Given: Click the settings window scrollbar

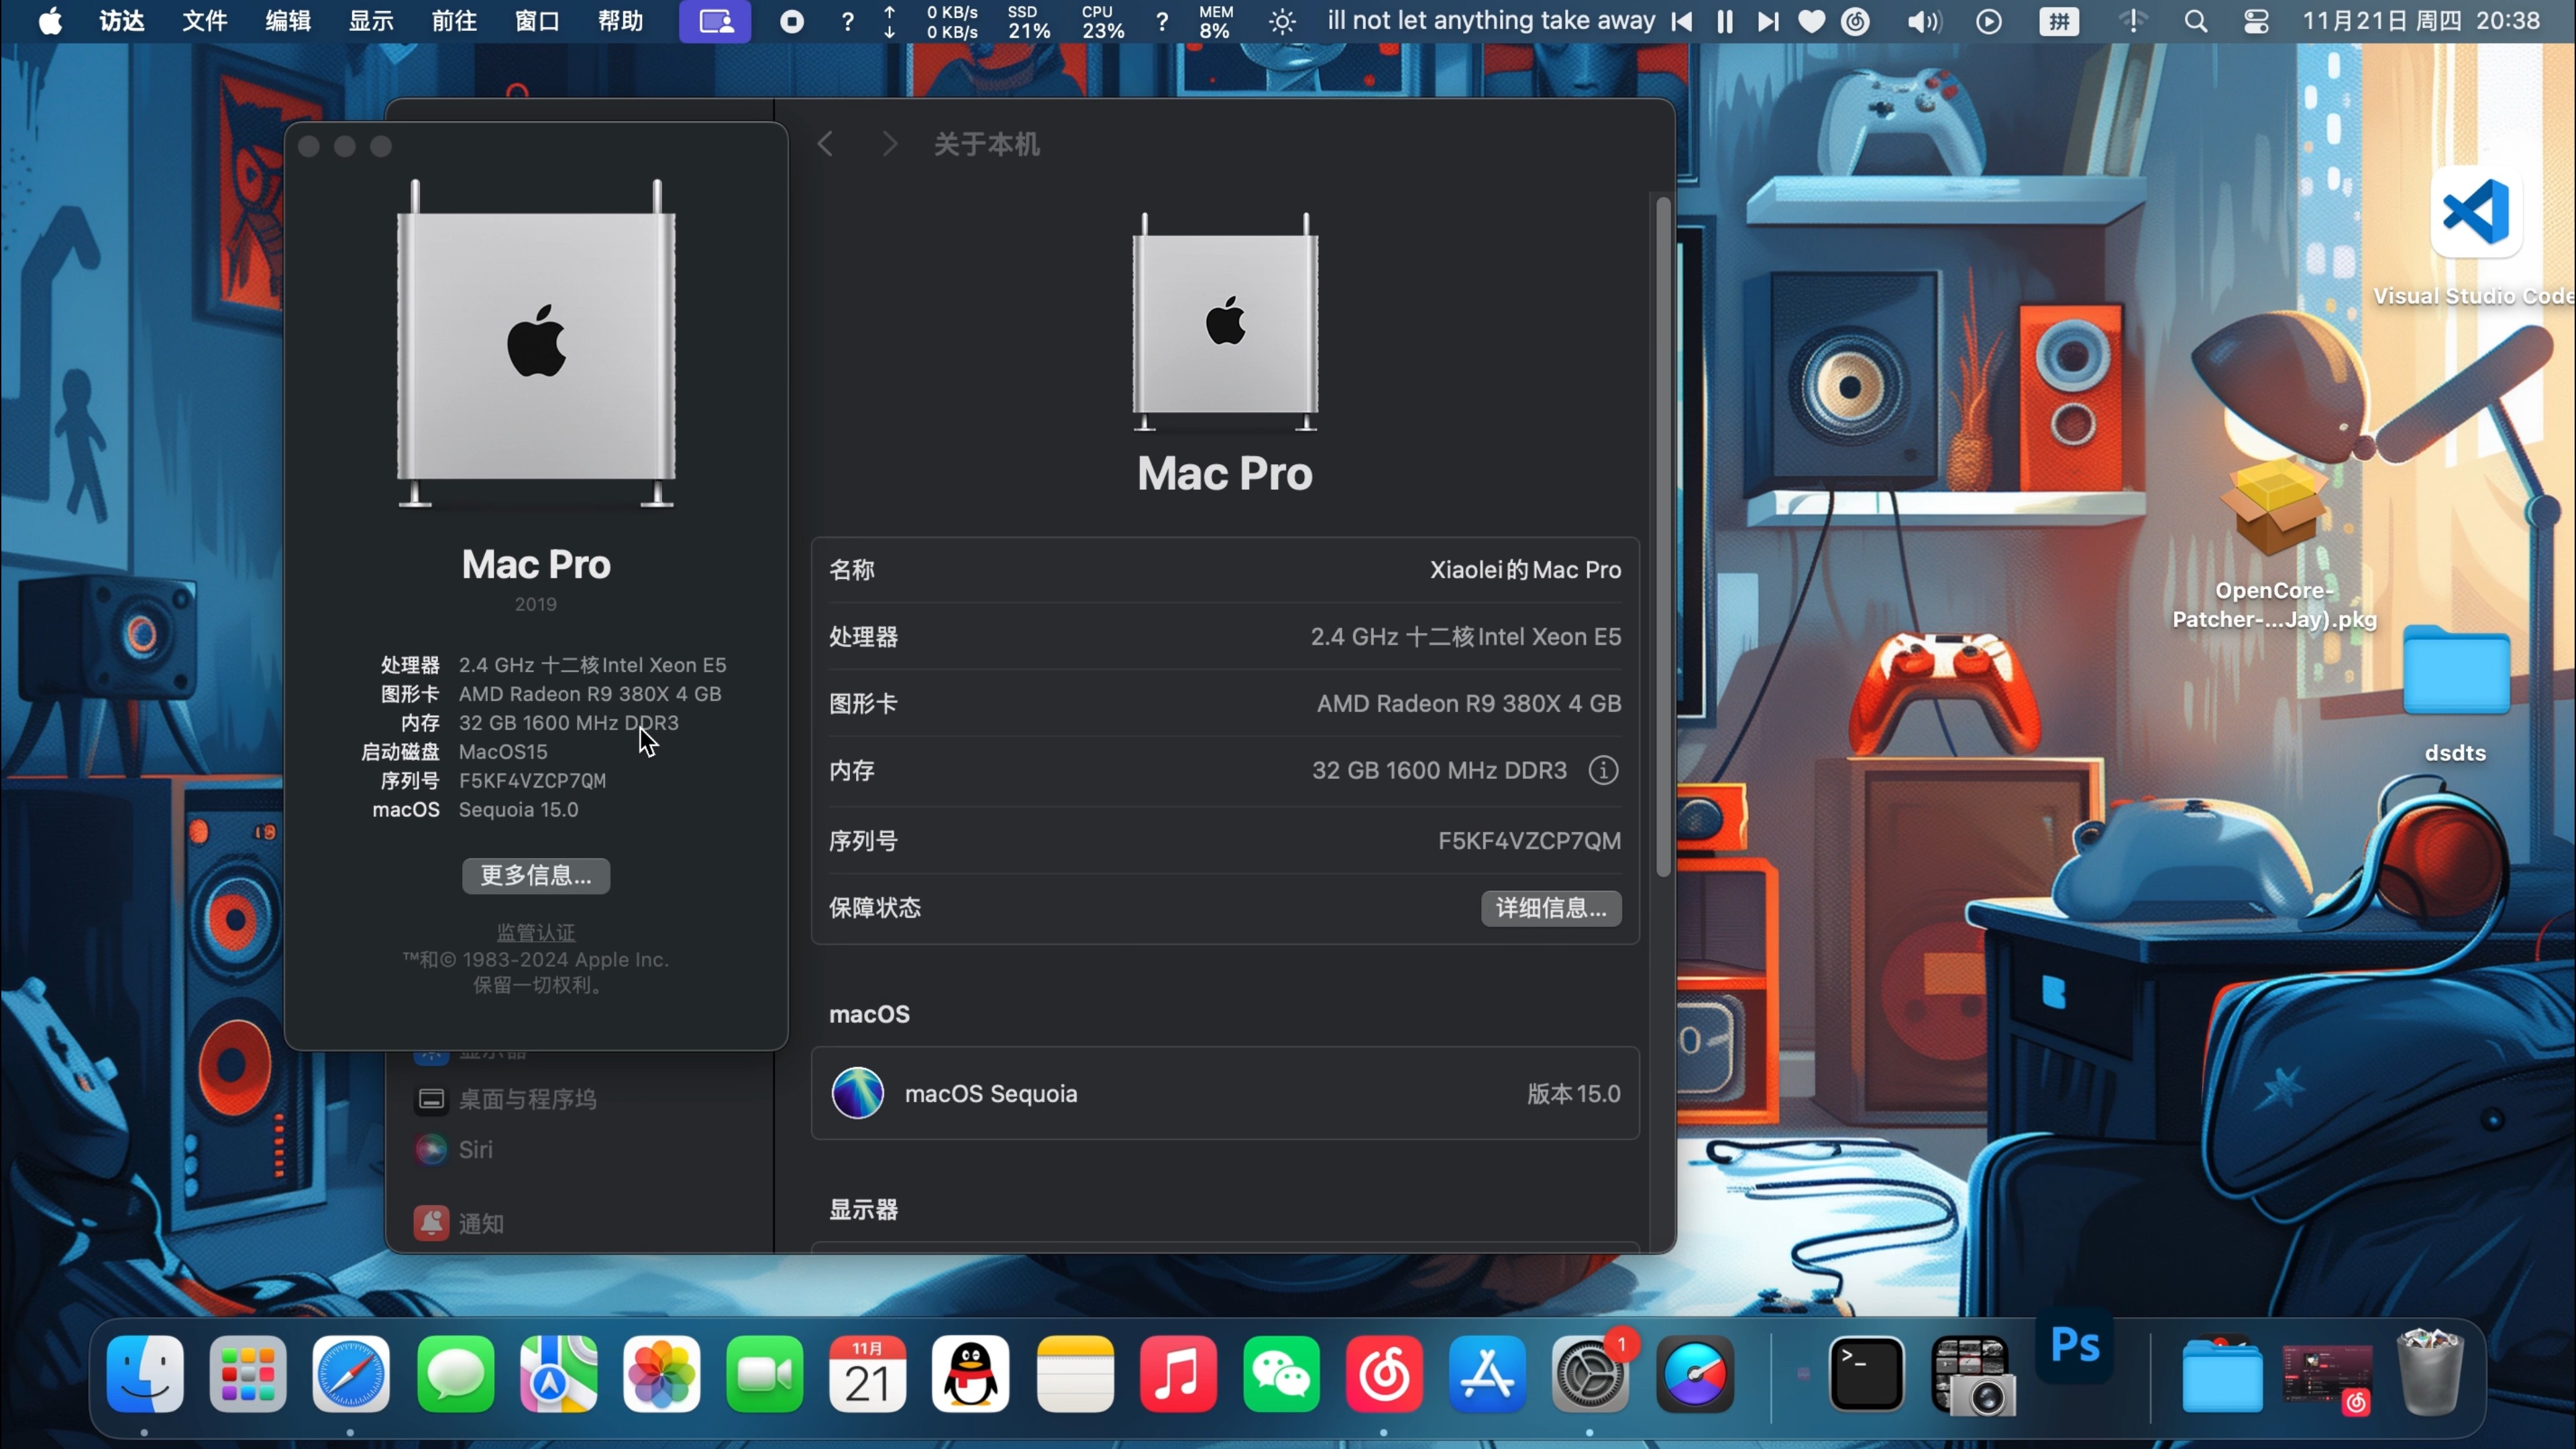Looking at the screenshot, I should tap(1663, 537).
